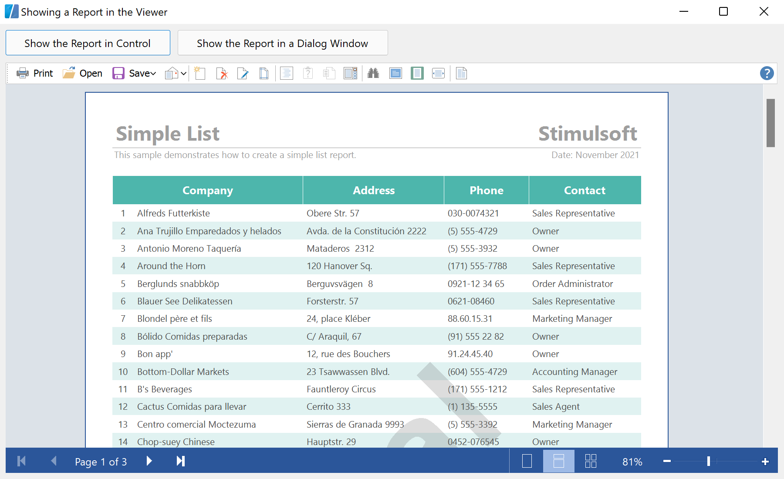
Task: Click the Accounting Manager contact cell
Action: 574,372
